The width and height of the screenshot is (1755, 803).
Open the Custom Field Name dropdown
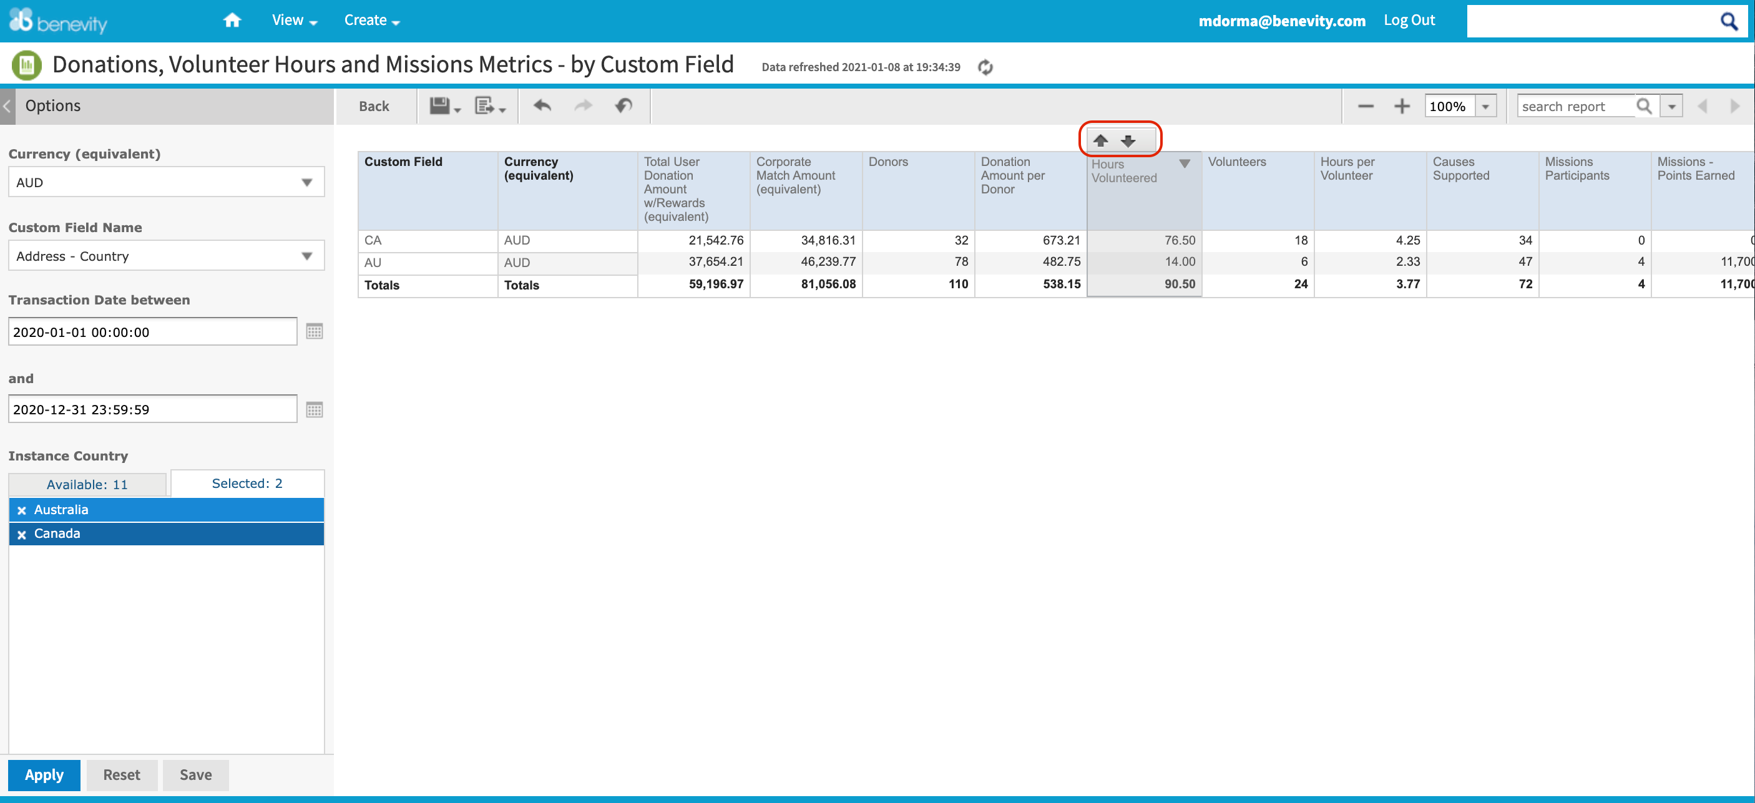click(x=166, y=255)
